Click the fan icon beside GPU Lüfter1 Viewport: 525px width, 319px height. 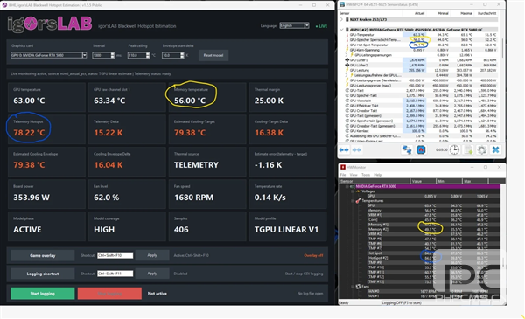click(x=347, y=60)
